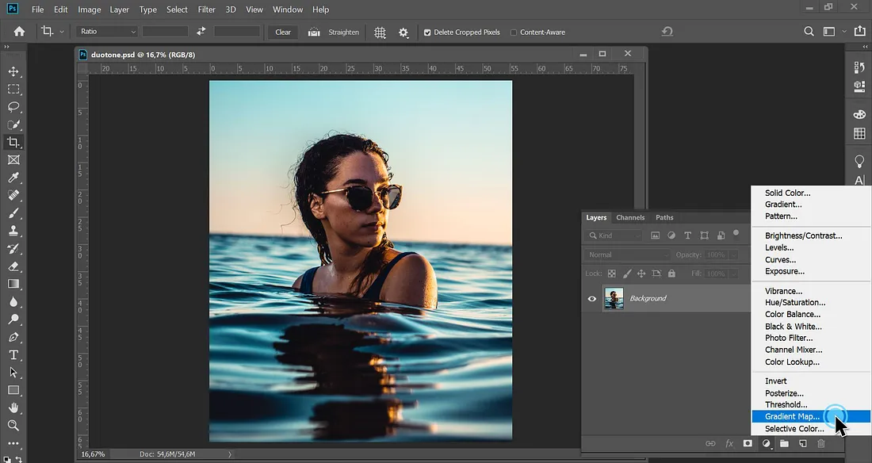Viewport: 872px width, 463px height.
Task: Expand the collapsed toolbox double arrows
Action: click(x=6, y=48)
